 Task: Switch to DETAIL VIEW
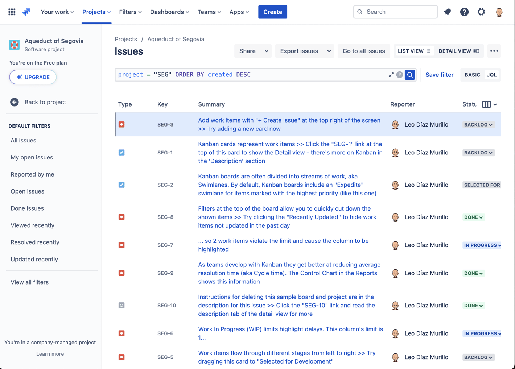click(458, 51)
